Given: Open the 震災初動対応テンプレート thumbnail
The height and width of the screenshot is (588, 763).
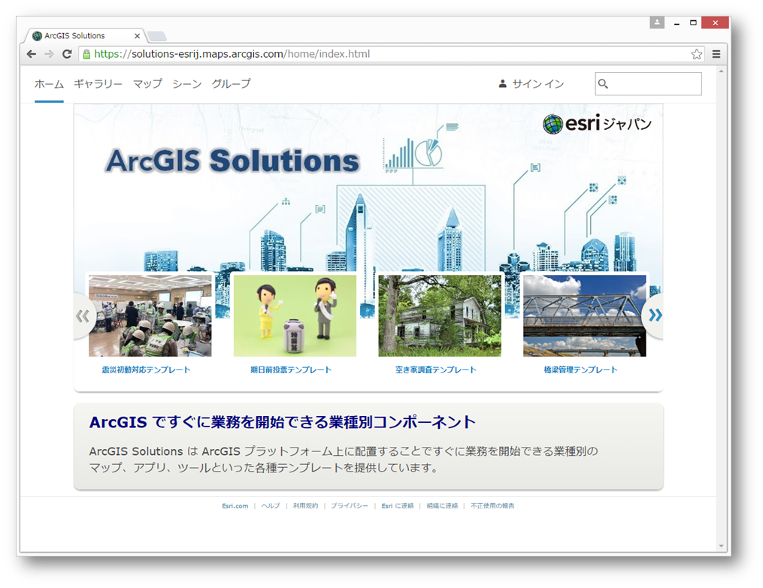Looking at the screenshot, I should tap(150, 315).
